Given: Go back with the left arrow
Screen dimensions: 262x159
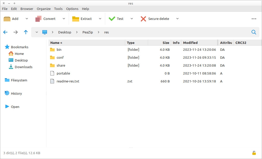Looking at the screenshot, I should [5, 32].
